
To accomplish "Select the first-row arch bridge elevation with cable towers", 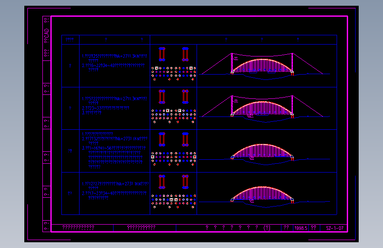I will click(x=265, y=66).
